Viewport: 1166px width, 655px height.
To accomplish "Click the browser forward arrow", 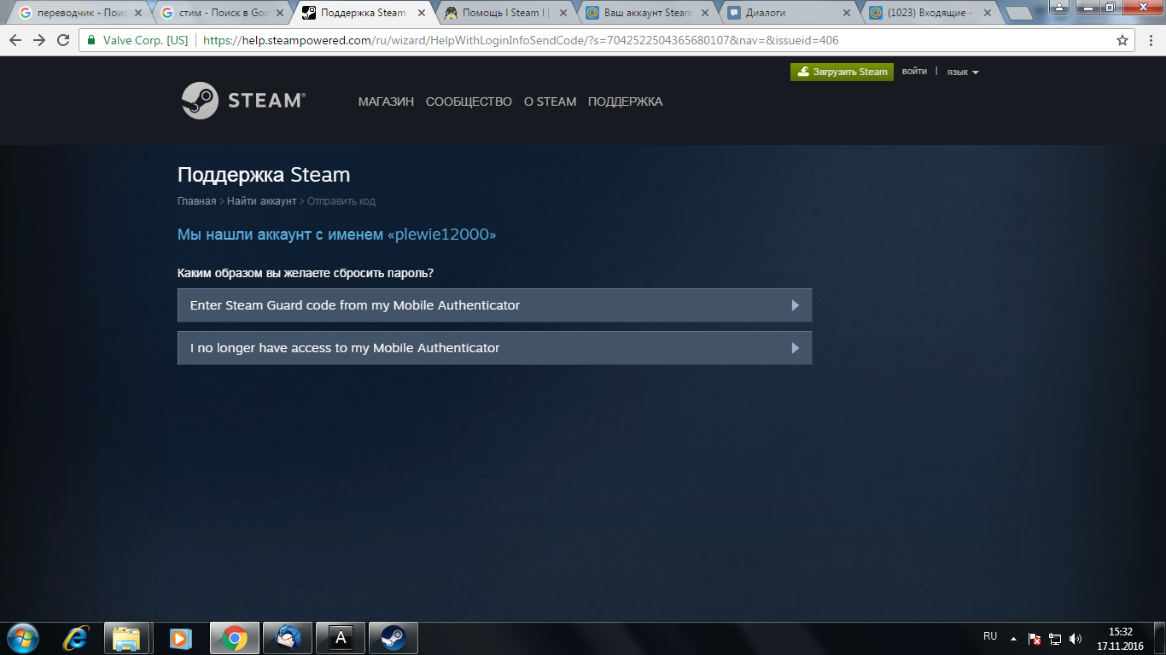I will 39,40.
